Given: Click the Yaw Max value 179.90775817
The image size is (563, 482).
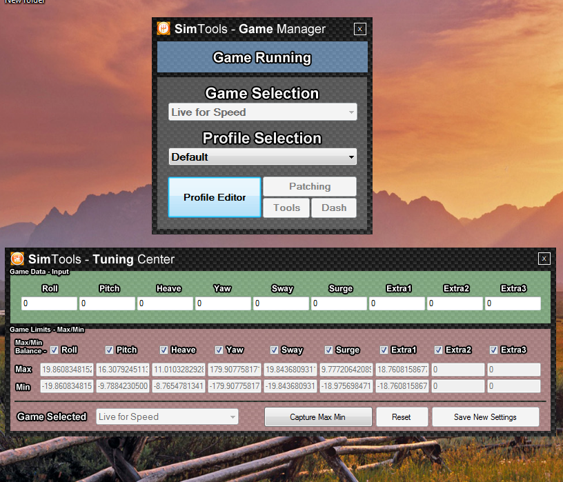Looking at the screenshot, I should point(235,370).
